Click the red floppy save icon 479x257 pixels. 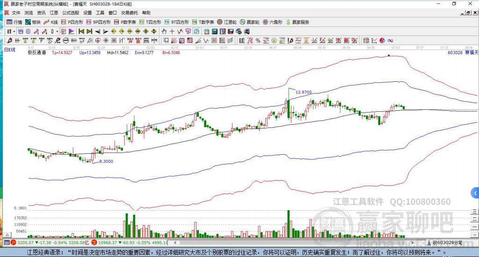tap(231, 31)
